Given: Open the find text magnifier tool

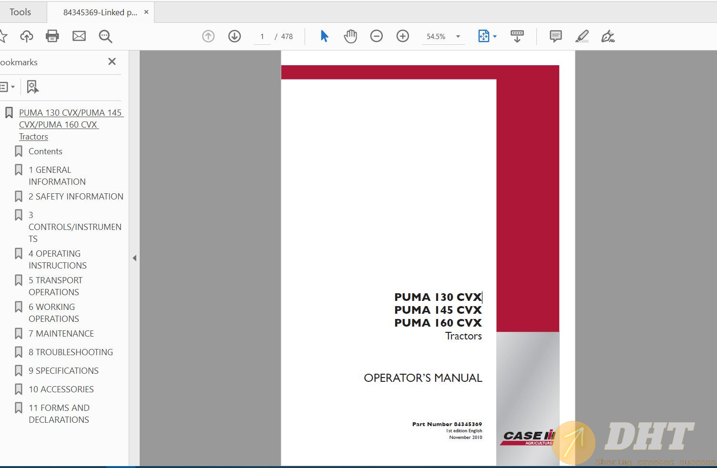Looking at the screenshot, I should [x=105, y=36].
